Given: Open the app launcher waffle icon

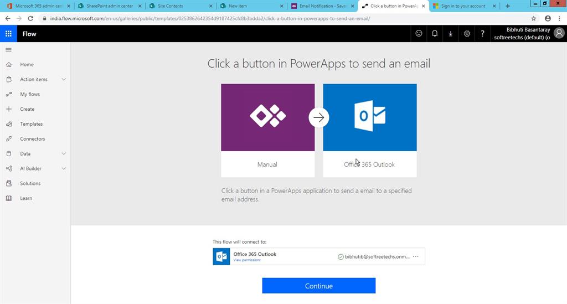Looking at the screenshot, I should (x=8, y=34).
